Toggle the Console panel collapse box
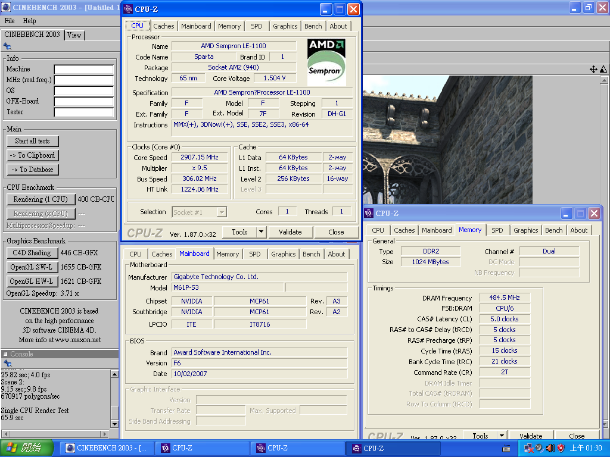This screenshot has width=610, height=457. coord(5,354)
